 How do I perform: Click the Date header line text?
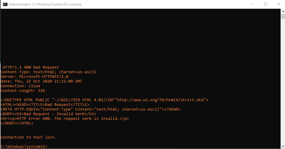pos(41,81)
